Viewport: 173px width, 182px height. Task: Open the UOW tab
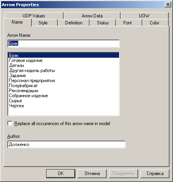point(145,16)
